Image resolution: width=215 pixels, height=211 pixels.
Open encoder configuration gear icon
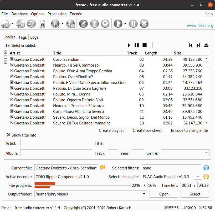[105, 24]
